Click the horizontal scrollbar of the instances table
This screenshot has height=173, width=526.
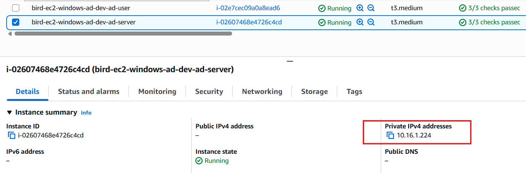(123, 33)
